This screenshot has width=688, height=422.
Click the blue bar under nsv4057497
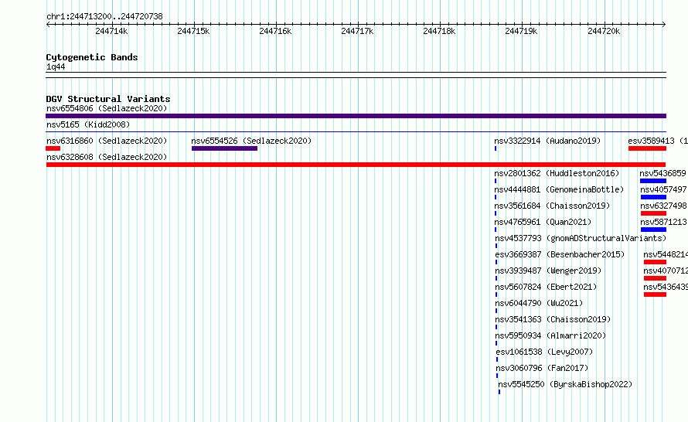(653, 197)
